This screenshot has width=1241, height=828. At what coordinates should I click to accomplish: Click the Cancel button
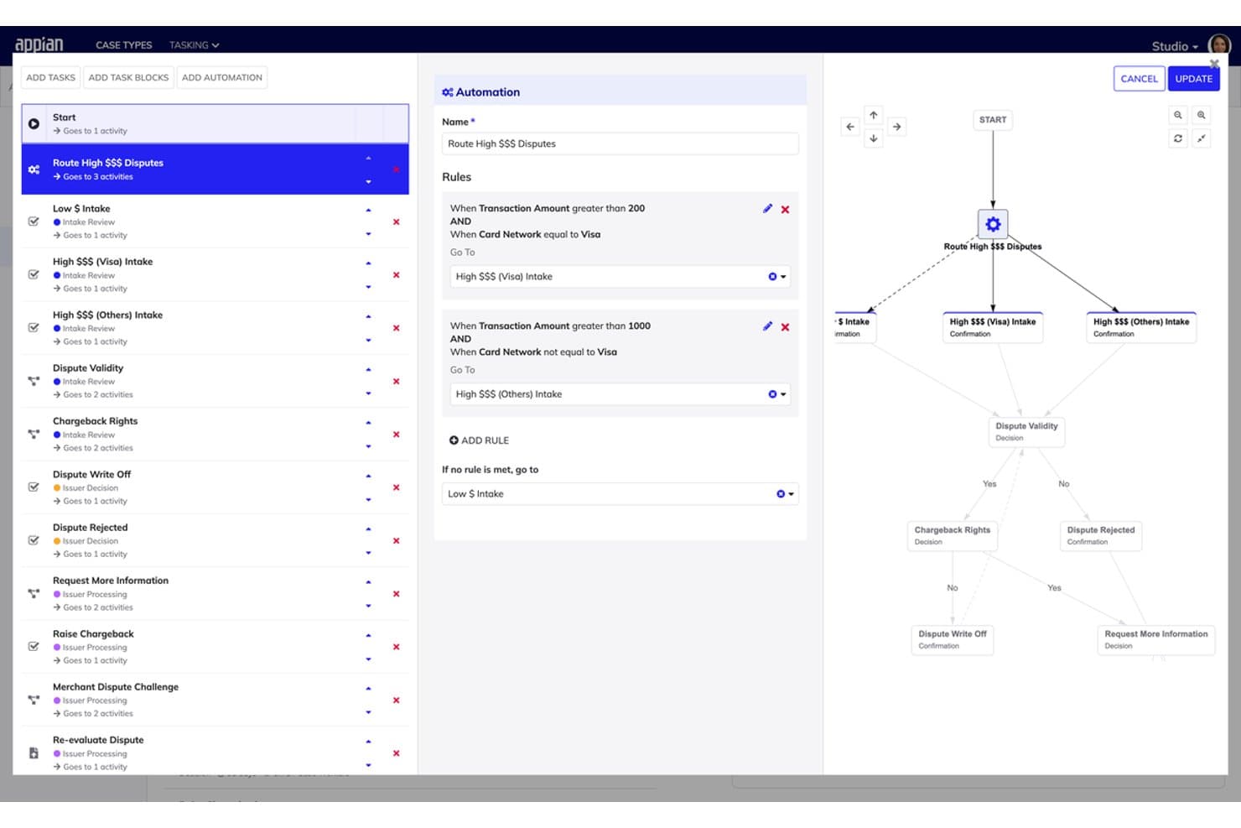click(1139, 79)
